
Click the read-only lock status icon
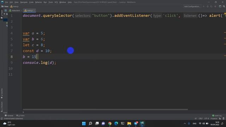coord(220,119)
